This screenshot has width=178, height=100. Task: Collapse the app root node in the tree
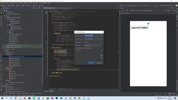coord(3,10)
